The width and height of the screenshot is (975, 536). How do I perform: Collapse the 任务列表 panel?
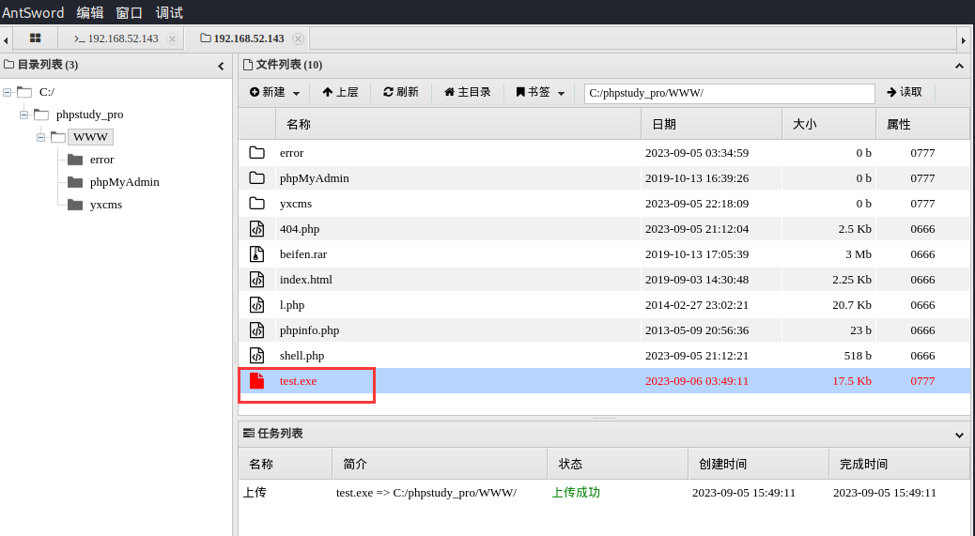click(x=959, y=435)
